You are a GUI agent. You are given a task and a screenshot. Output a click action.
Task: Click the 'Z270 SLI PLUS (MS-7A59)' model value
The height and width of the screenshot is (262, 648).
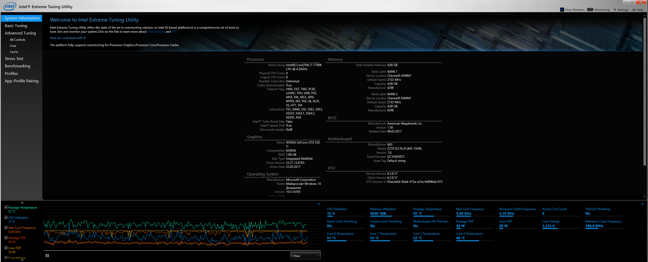[x=404, y=149]
